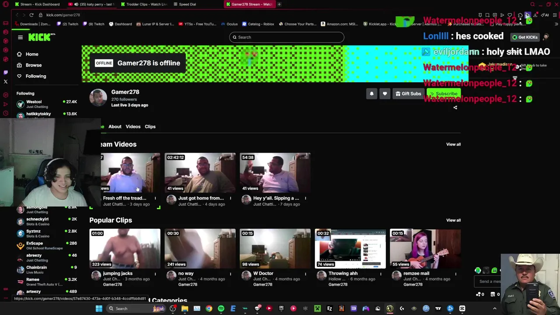Image resolution: width=560 pixels, height=315 pixels.
Task: Open the 54:38 stream video thumbnail
Action: click(275, 173)
